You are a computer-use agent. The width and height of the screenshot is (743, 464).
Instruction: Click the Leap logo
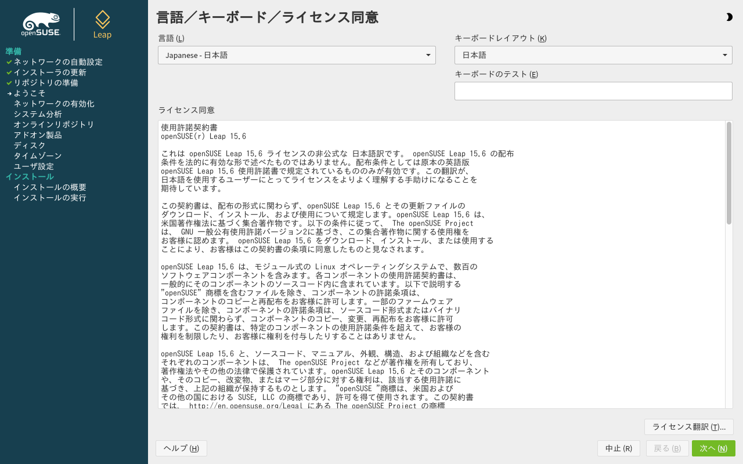point(102,24)
